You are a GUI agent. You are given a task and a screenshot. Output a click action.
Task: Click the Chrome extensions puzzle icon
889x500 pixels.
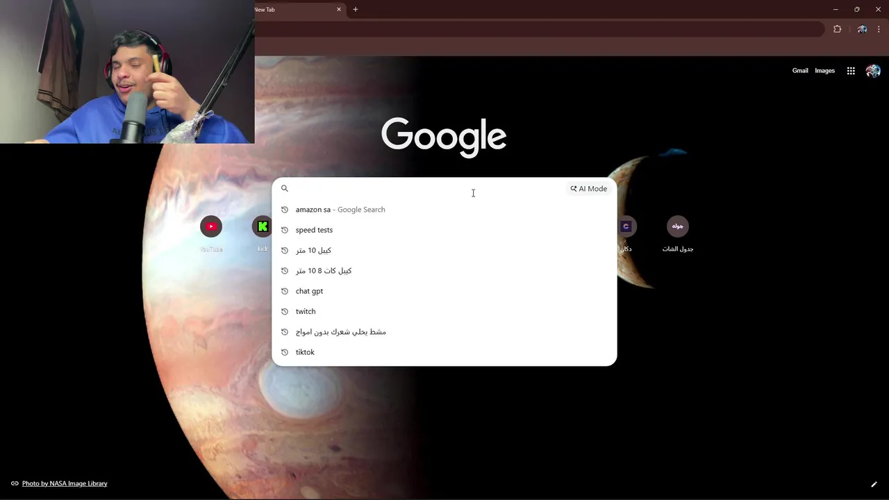pyautogui.click(x=837, y=29)
